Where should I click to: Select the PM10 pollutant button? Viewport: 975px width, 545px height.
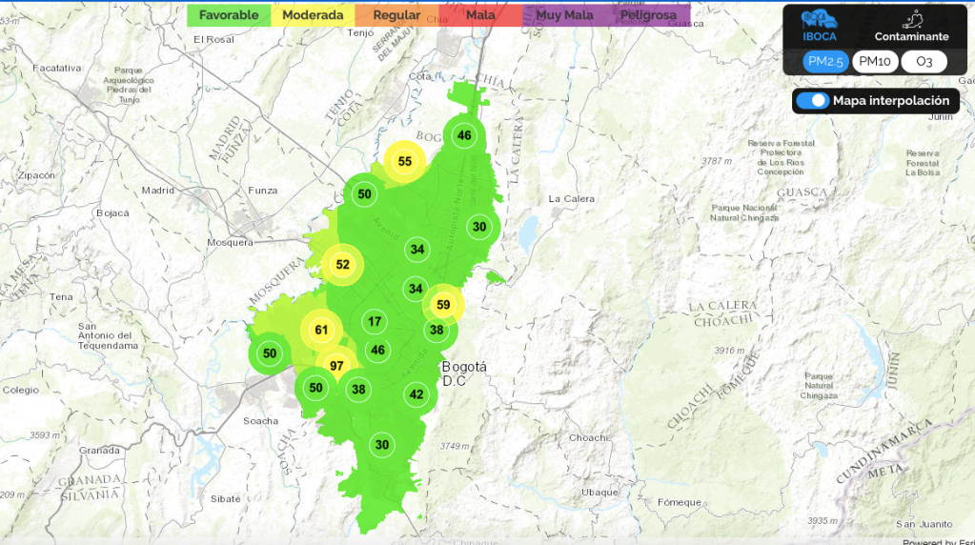[x=875, y=62]
